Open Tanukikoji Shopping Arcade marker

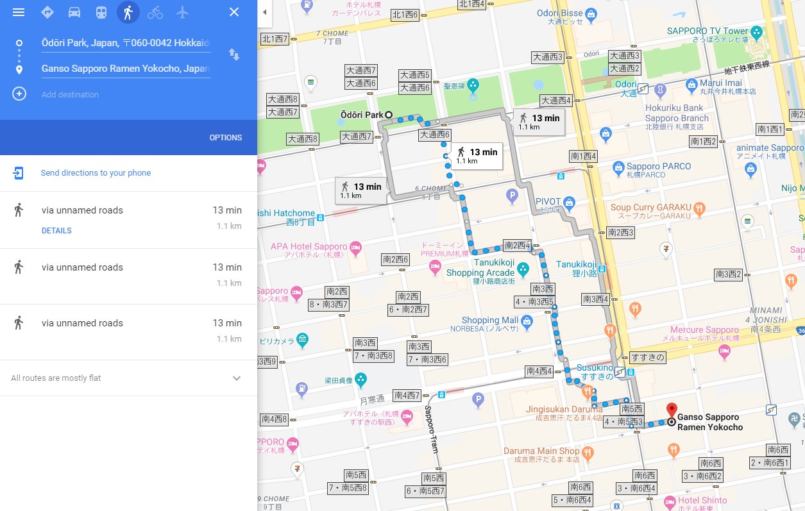click(x=523, y=269)
